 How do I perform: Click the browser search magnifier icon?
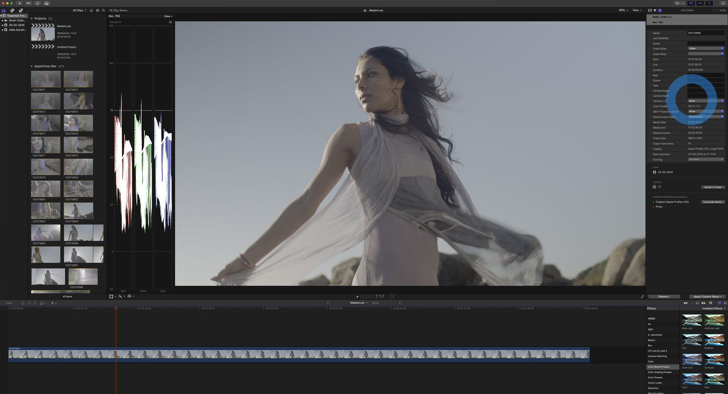pos(104,10)
